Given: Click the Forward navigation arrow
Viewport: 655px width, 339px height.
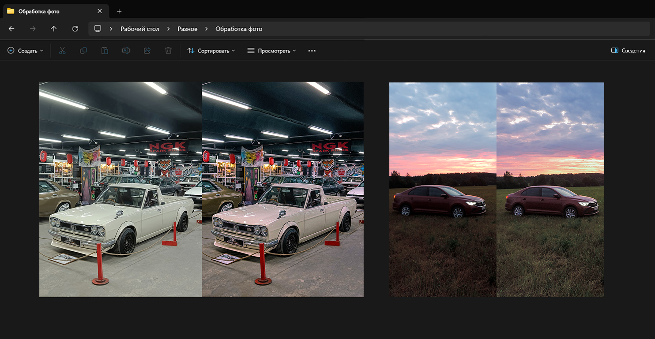Looking at the screenshot, I should coord(33,29).
